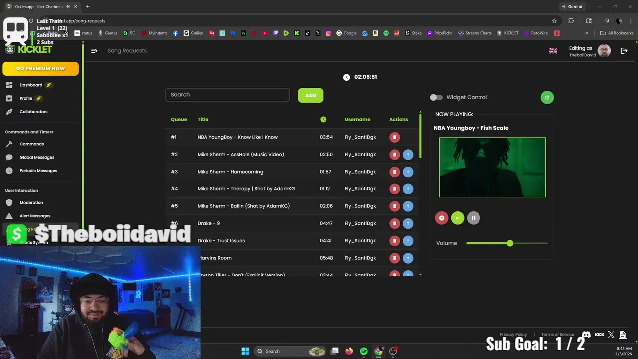Open the Privacy Policy link
The width and height of the screenshot is (638, 359).
(513, 335)
